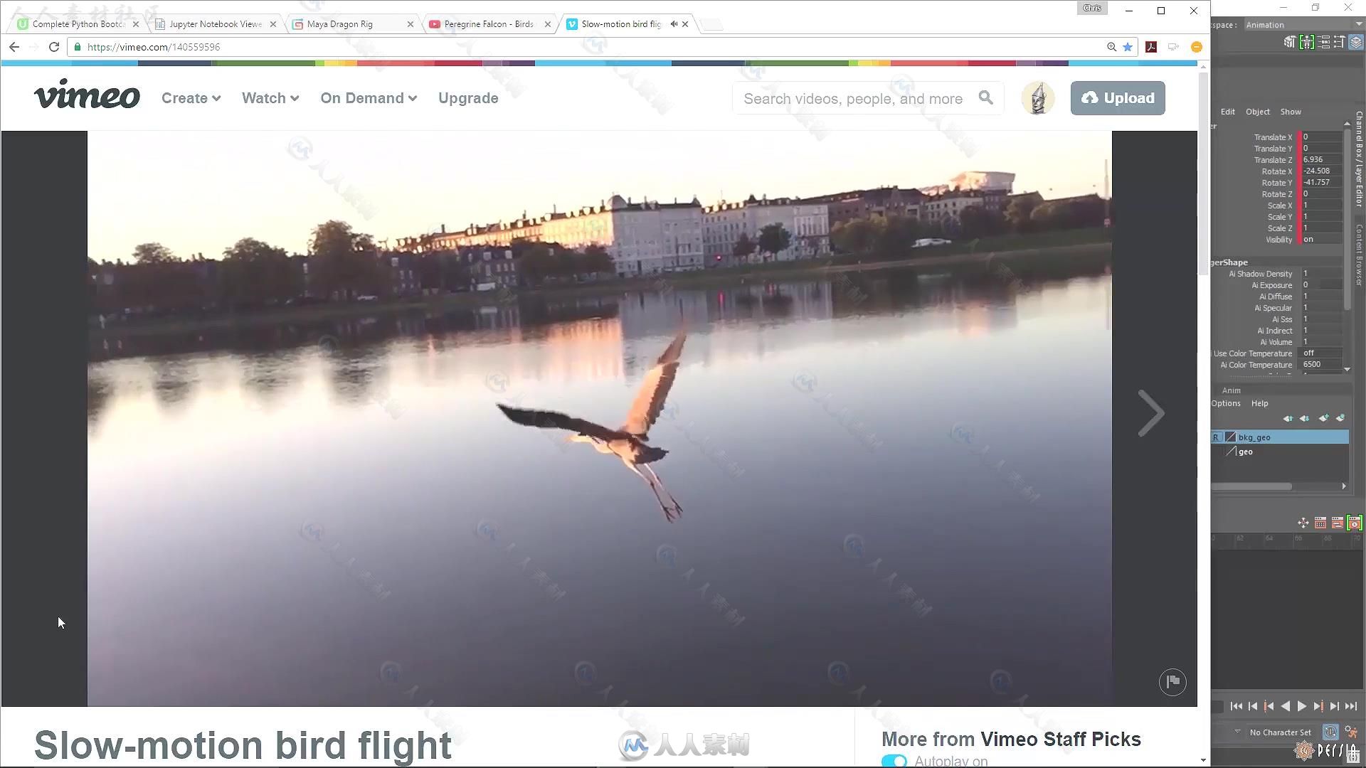The height and width of the screenshot is (768, 1366).
Task: Click the geo child node
Action: point(1246,451)
